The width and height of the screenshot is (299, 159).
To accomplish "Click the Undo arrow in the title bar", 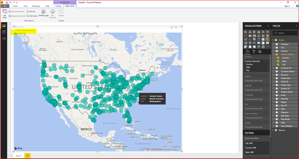I will click(x=10, y=3).
